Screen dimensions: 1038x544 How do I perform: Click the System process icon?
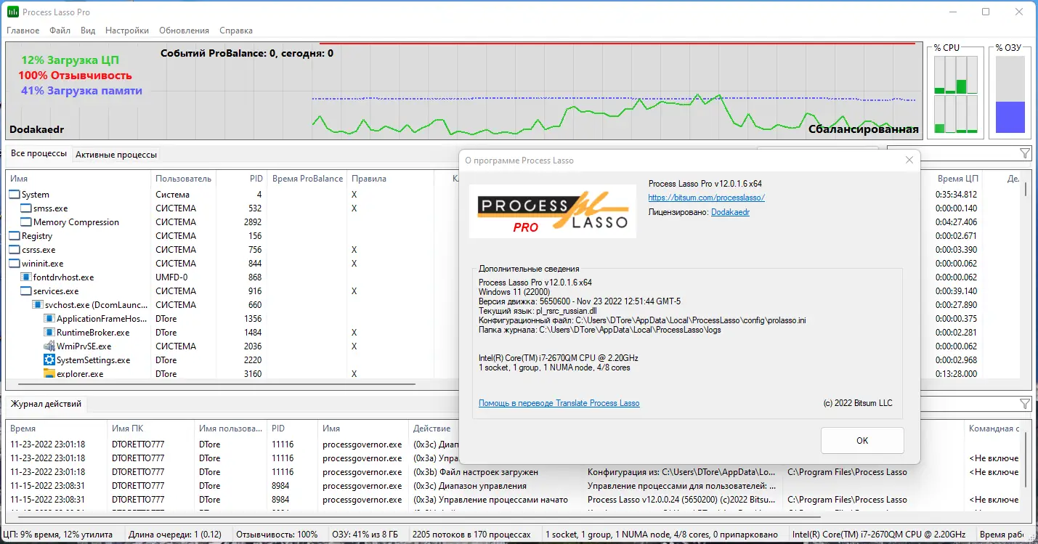pos(15,195)
